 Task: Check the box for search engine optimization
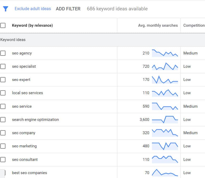click(3, 120)
